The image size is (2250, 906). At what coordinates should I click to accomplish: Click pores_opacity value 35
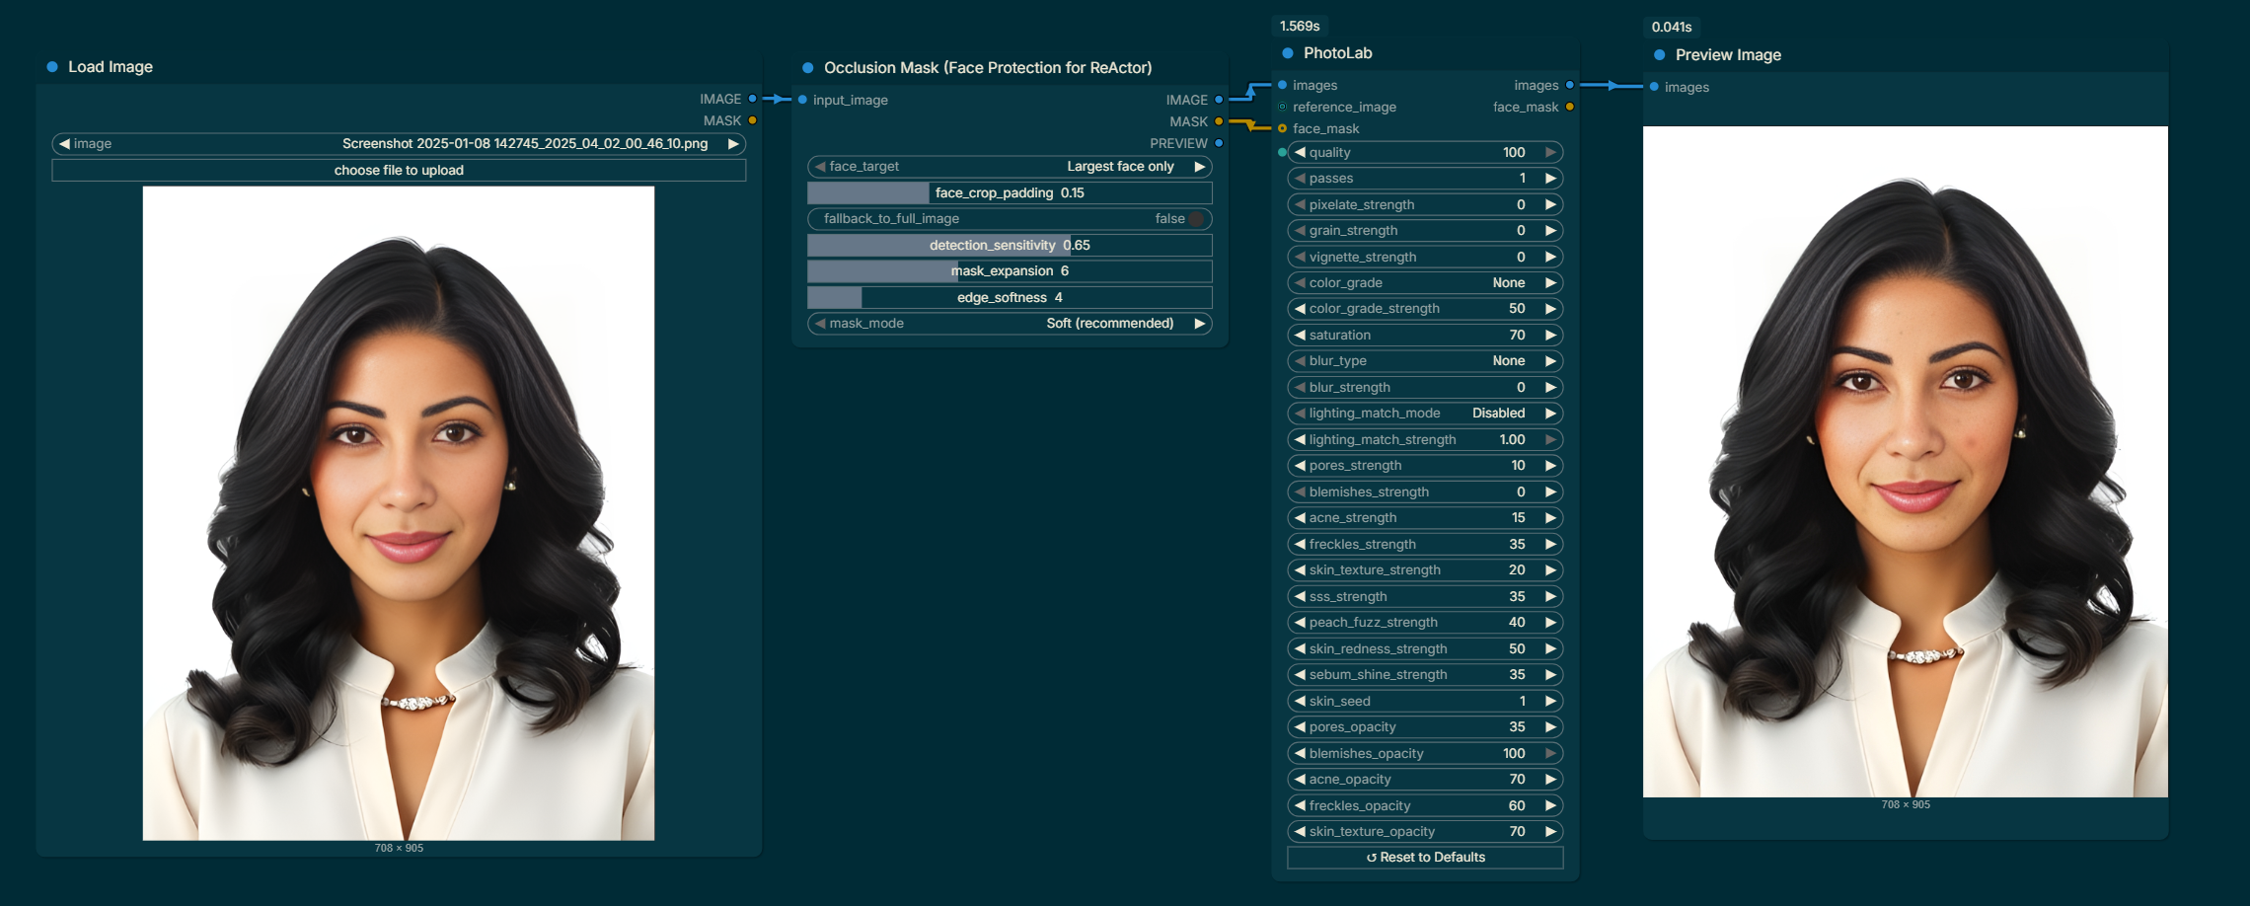tap(1517, 727)
